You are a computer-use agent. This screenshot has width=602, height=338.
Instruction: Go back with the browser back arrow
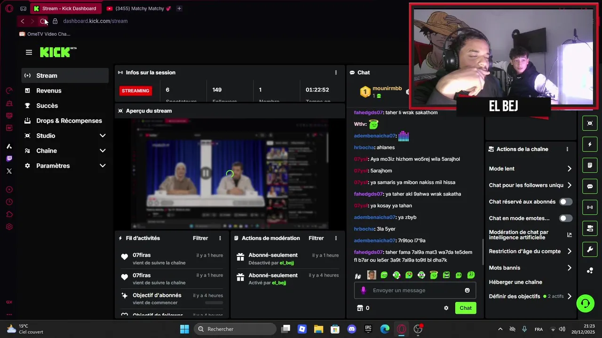(22, 21)
